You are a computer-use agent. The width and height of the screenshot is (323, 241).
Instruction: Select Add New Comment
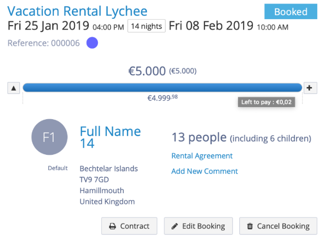(205, 171)
